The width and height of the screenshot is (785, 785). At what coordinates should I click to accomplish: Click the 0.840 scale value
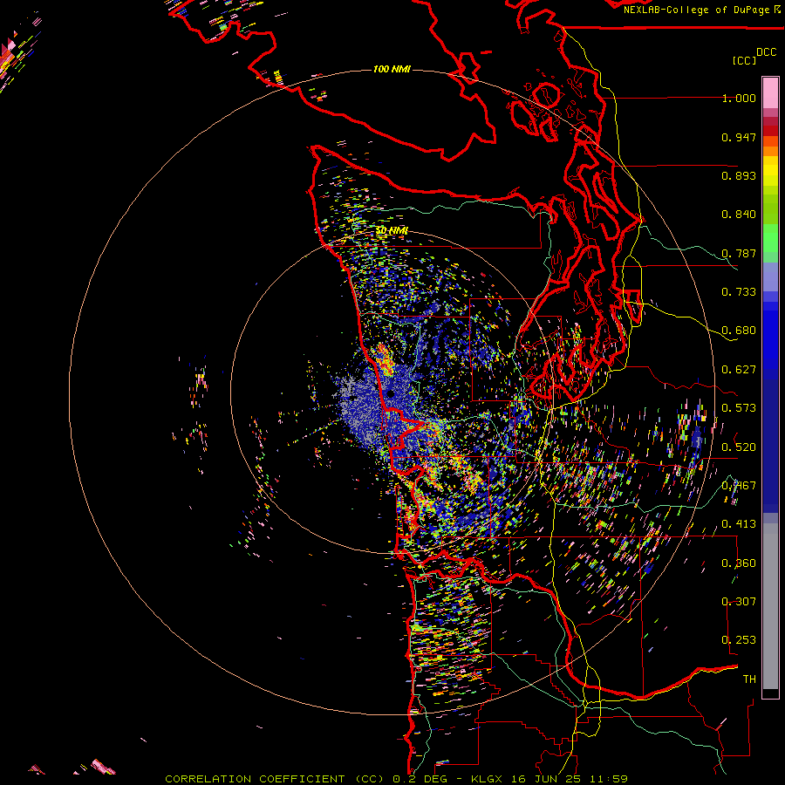(x=739, y=215)
